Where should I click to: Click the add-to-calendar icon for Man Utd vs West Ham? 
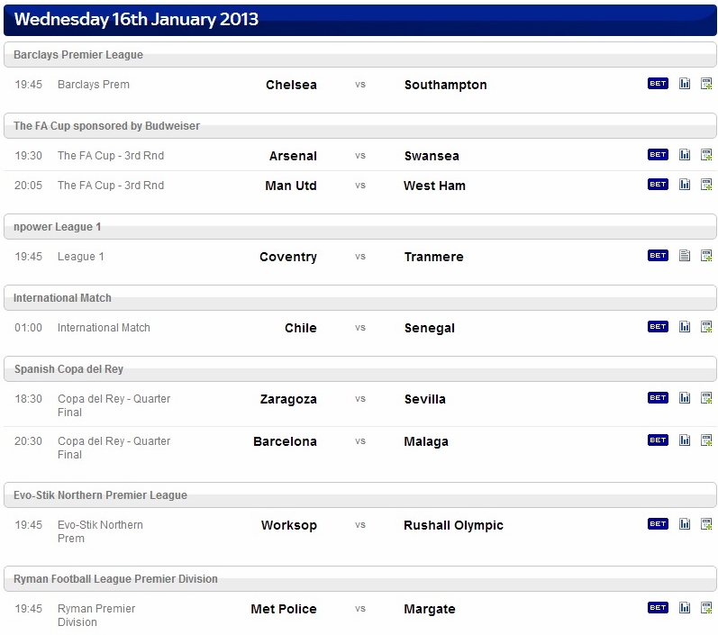click(x=706, y=185)
